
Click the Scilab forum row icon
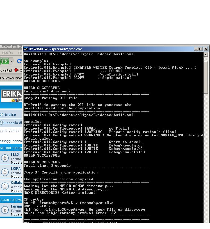pyautogui.click(x=5, y=186)
